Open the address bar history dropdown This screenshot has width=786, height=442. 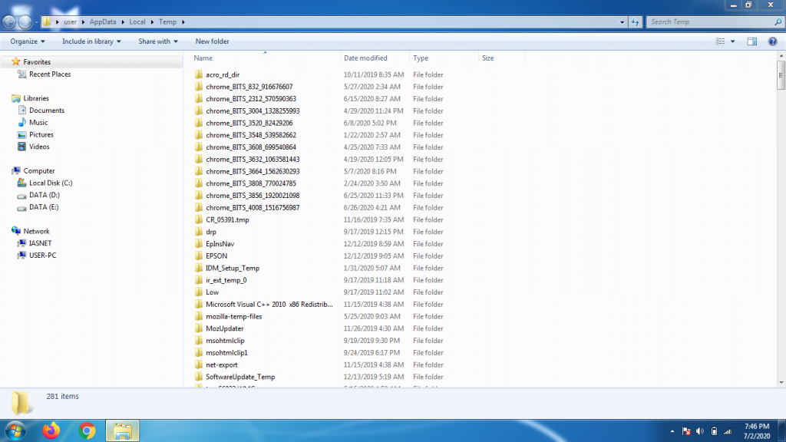(622, 21)
